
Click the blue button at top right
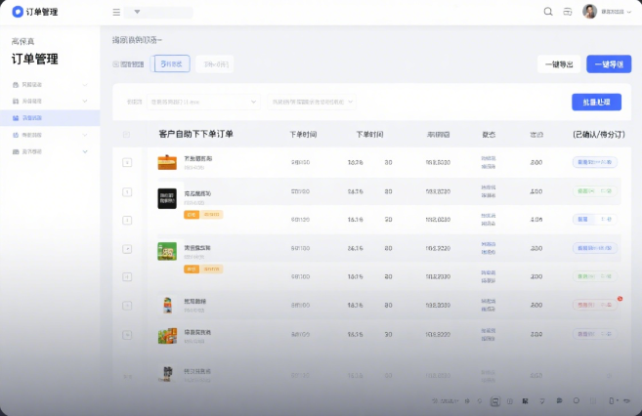tap(608, 64)
